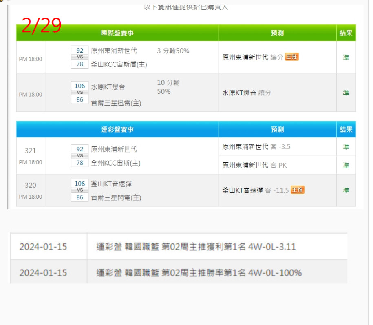Click the 準 result in the 客 PK row
This screenshot has width=373, height=325.
346,165
